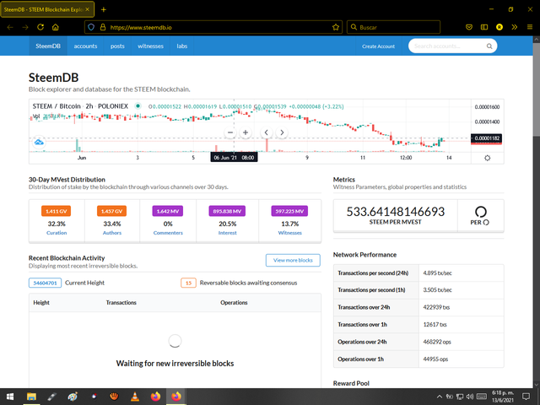The image size is (540, 405).
Task: Click the 0.00001182 price label on chart
Action: [486, 138]
